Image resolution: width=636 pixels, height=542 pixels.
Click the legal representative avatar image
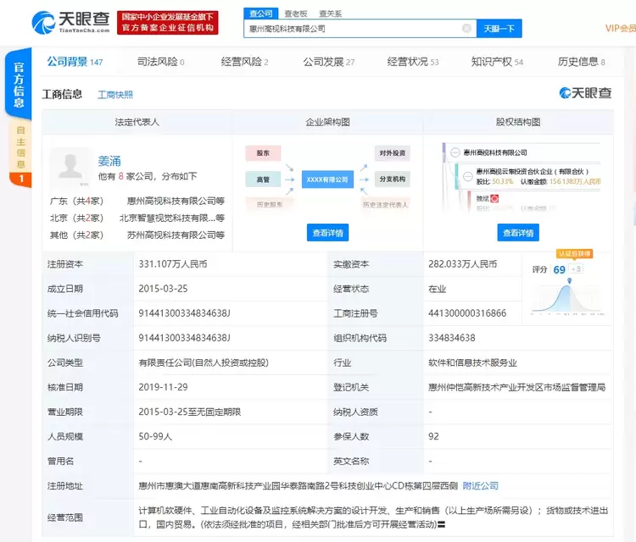[x=70, y=168]
